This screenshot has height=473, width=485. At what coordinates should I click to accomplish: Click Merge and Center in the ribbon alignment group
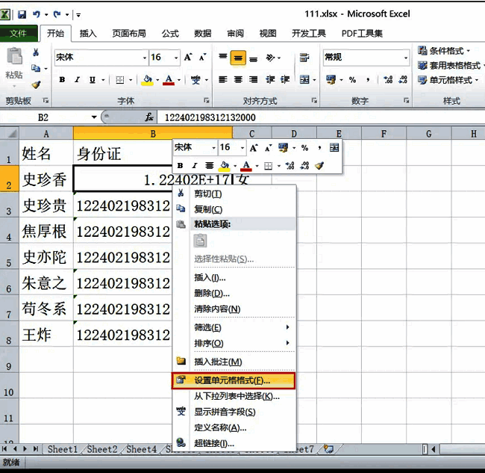[x=305, y=80]
